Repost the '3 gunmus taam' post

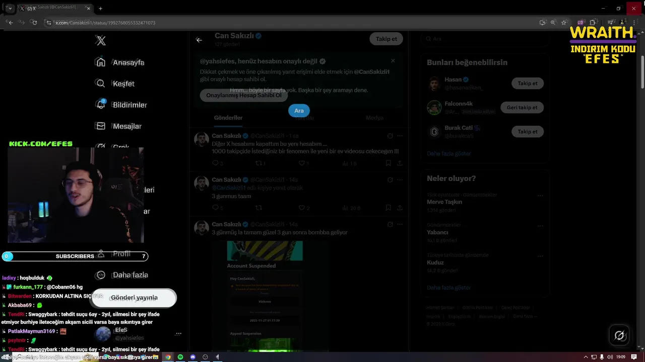click(259, 208)
